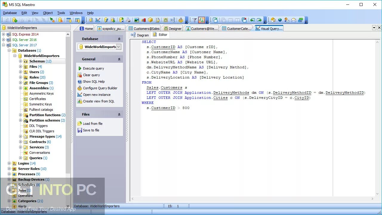382x215 pixels.
Task: Click the funnel filter icon
Action: pos(194,20)
